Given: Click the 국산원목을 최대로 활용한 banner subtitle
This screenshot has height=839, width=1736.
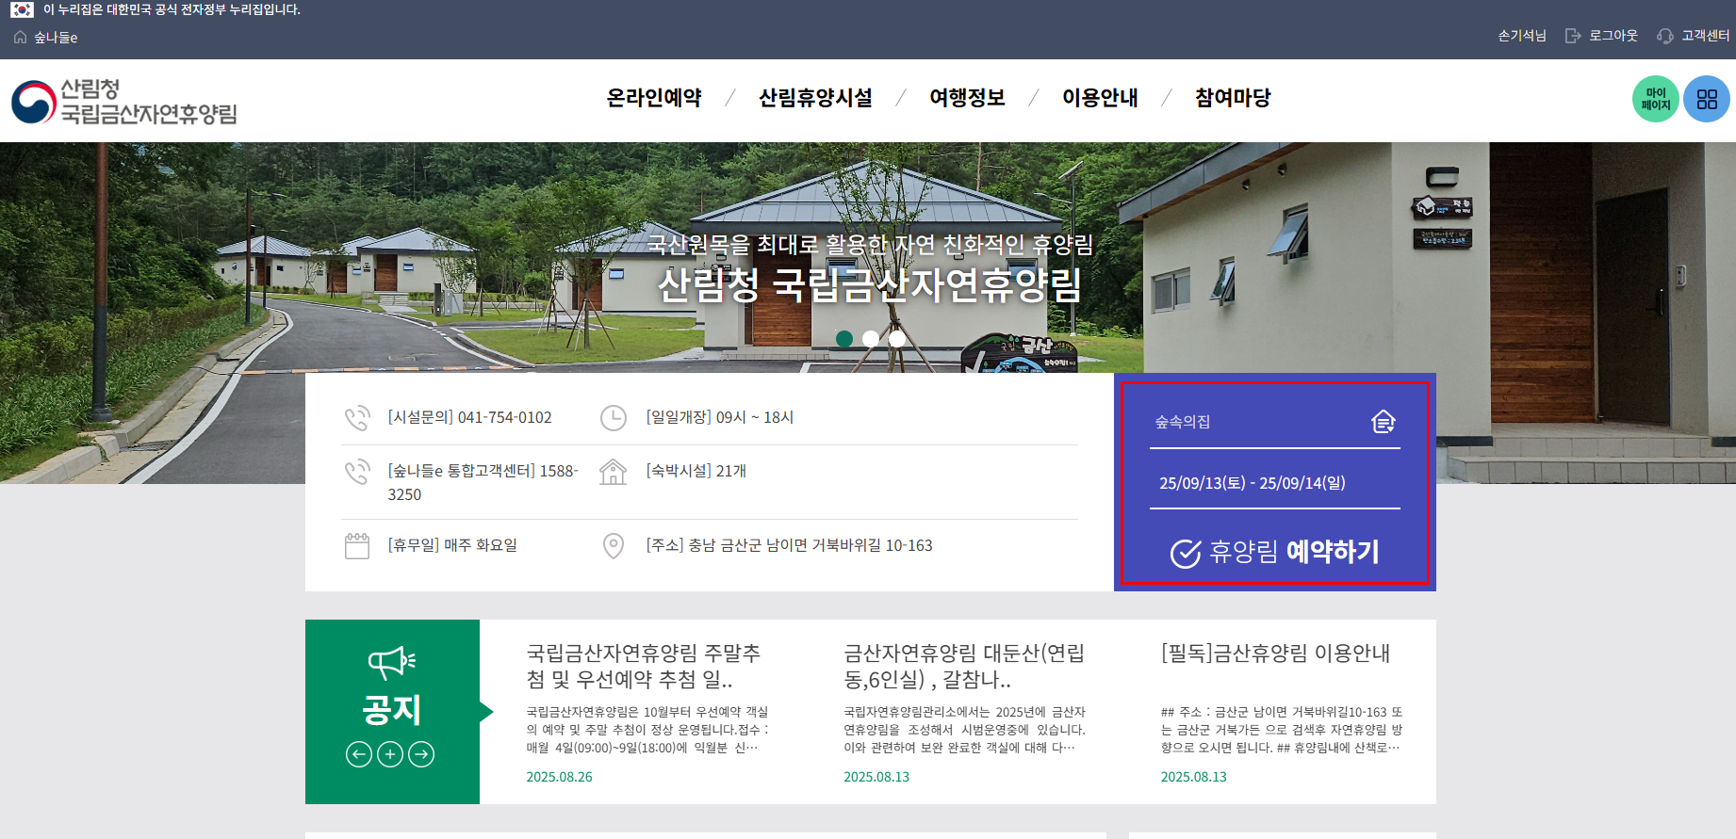Looking at the screenshot, I should click(870, 245).
